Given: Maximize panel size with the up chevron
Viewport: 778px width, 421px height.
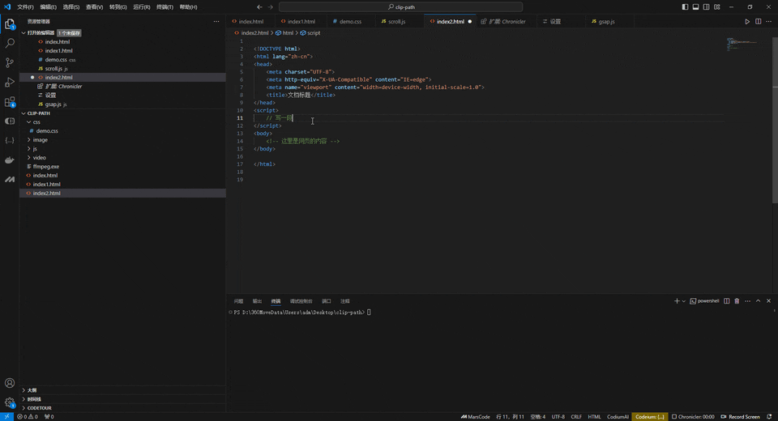Looking at the screenshot, I should [759, 301].
